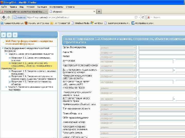Collapse the Web Реестр федерального имущества header
The height and width of the screenshot is (138, 185).
point(3,42)
